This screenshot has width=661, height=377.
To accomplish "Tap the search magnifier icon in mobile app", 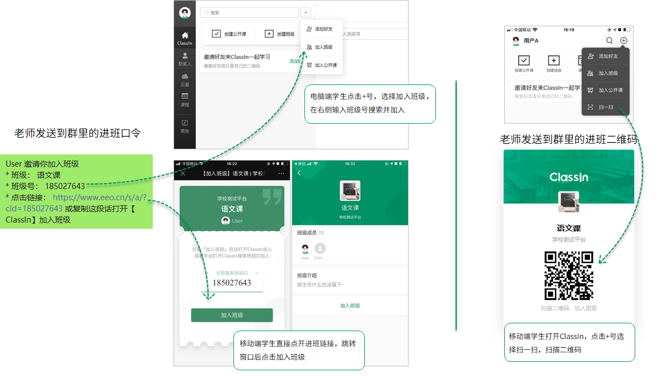I will click(610, 40).
